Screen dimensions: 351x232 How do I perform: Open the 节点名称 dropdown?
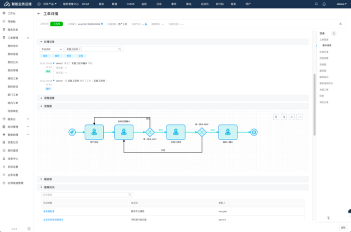52,49
